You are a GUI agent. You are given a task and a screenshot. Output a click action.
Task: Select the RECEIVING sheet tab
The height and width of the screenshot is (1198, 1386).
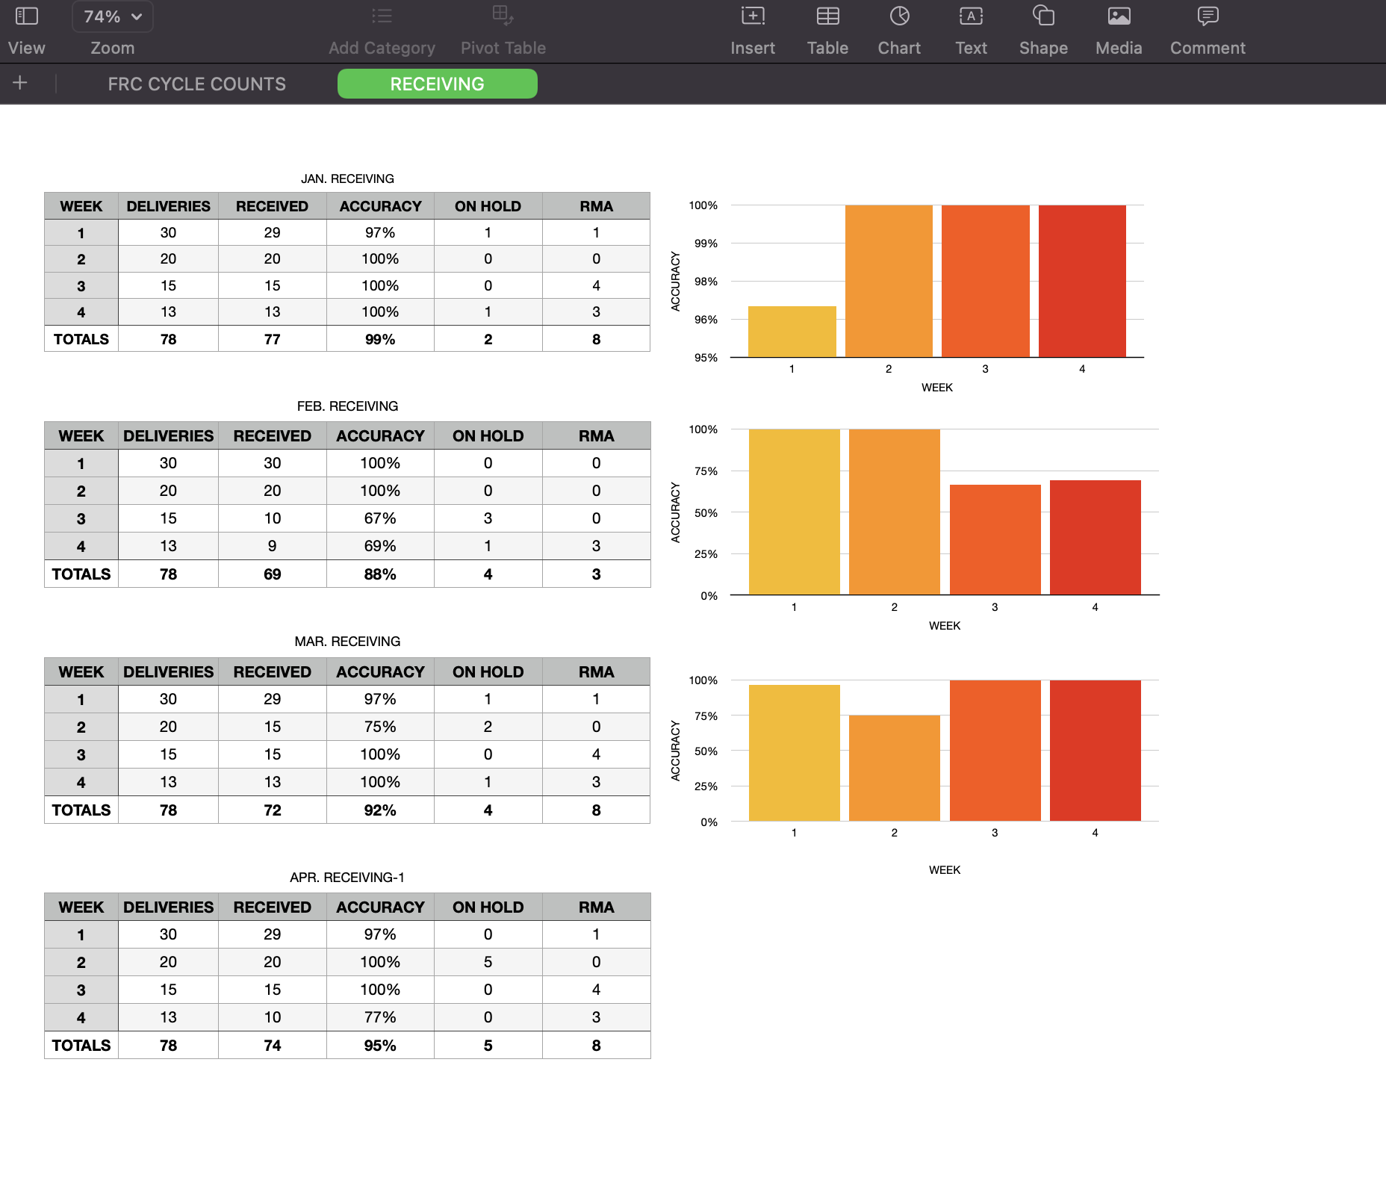(437, 84)
